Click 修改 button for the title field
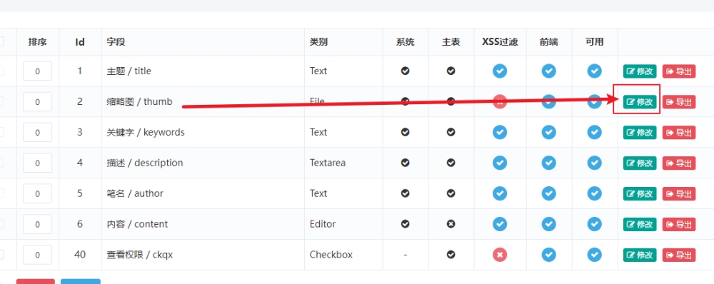The image size is (714, 284). tap(640, 71)
